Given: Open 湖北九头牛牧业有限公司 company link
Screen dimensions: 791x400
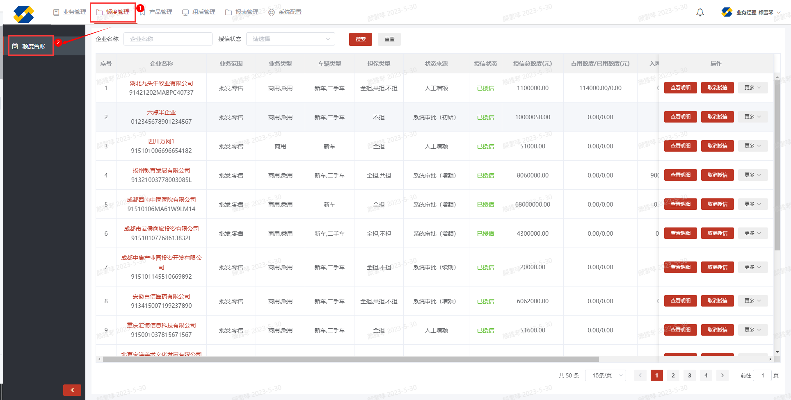Looking at the screenshot, I should 161,83.
